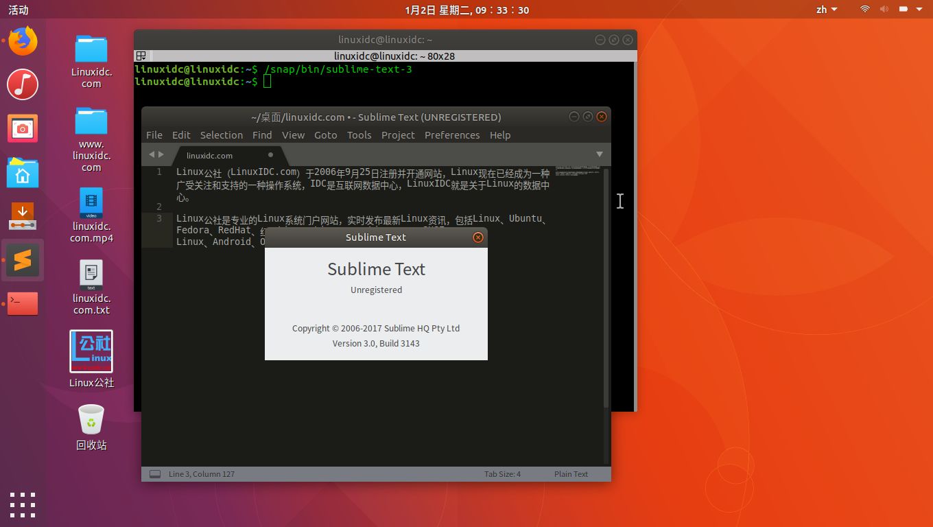Image resolution: width=933 pixels, height=527 pixels.
Task: Open system menu dropdown arrow
Action: click(919, 10)
